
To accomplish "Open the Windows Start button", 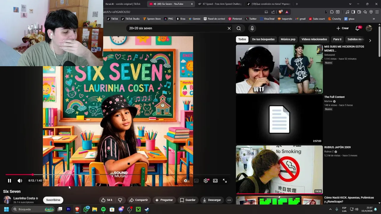I will point(6,209).
